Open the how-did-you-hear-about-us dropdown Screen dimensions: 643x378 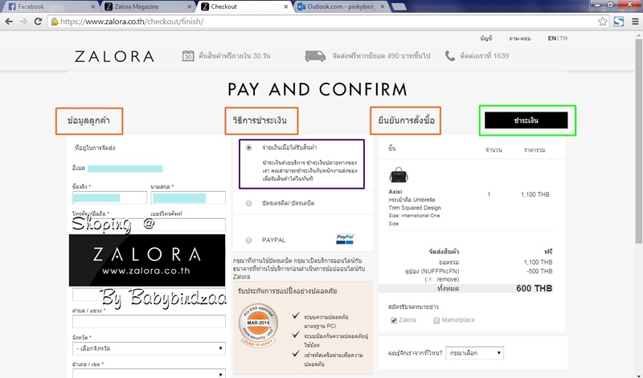pyautogui.click(x=474, y=353)
